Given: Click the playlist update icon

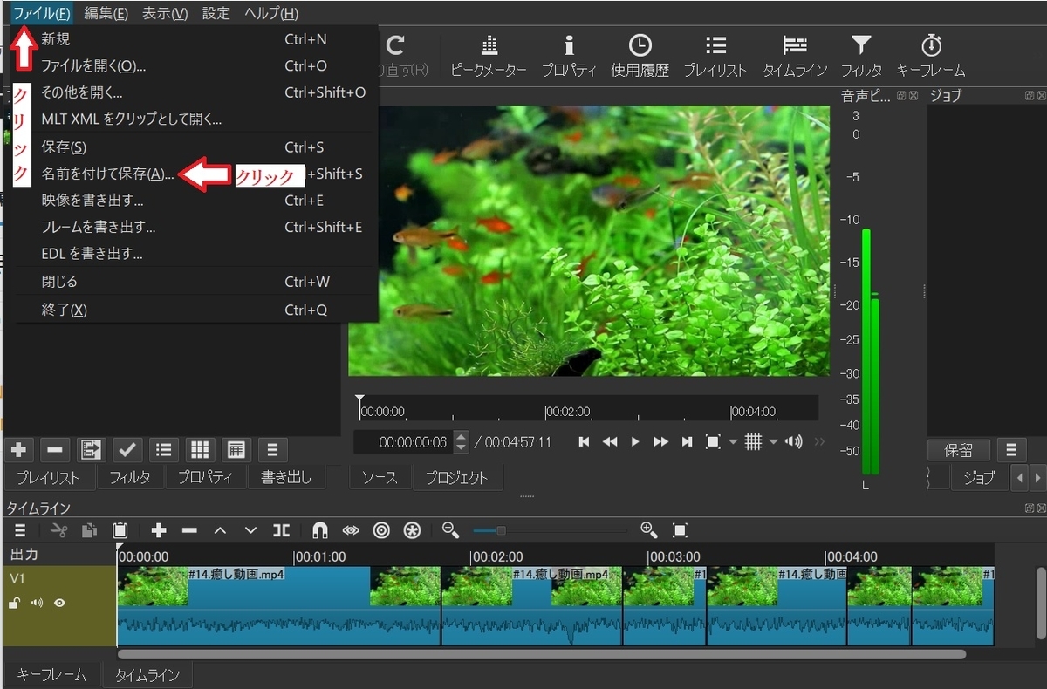Looking at the screenshot, I should tap(91, 450).
